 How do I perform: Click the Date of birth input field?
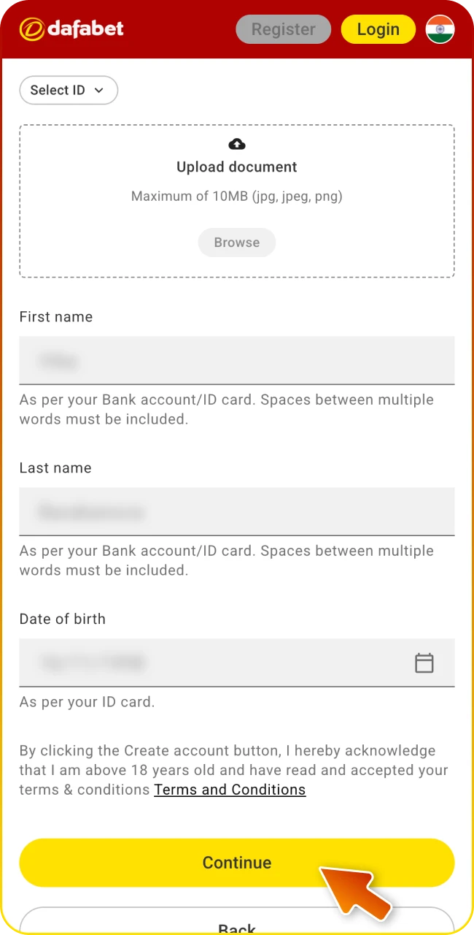pos(219,663)
